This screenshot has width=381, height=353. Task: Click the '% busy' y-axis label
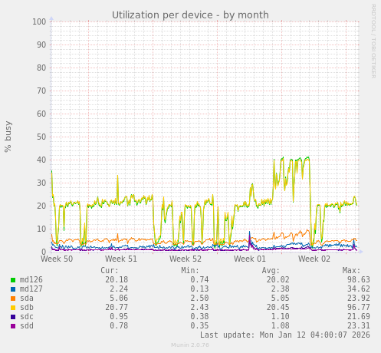(8, 137)
